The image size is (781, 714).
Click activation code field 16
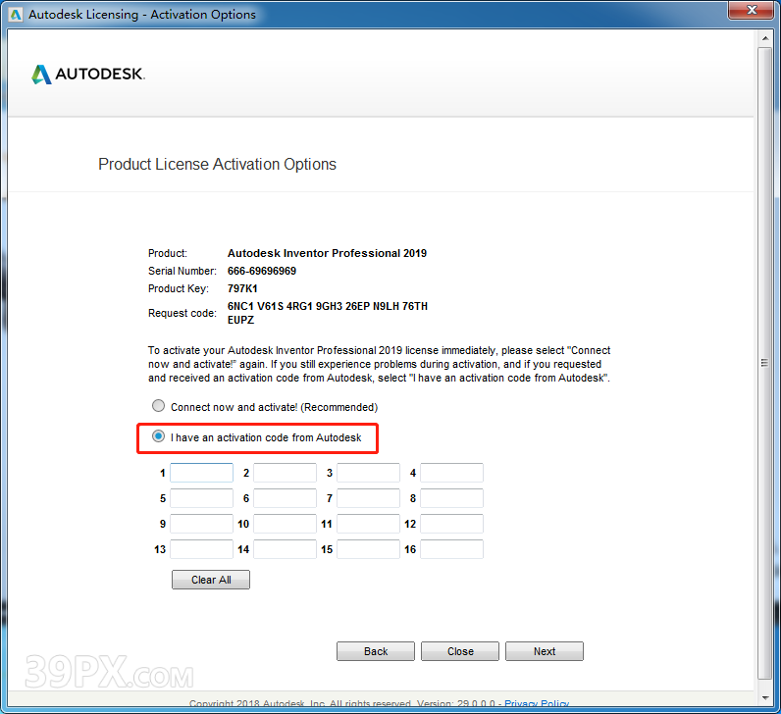[451, 549]
